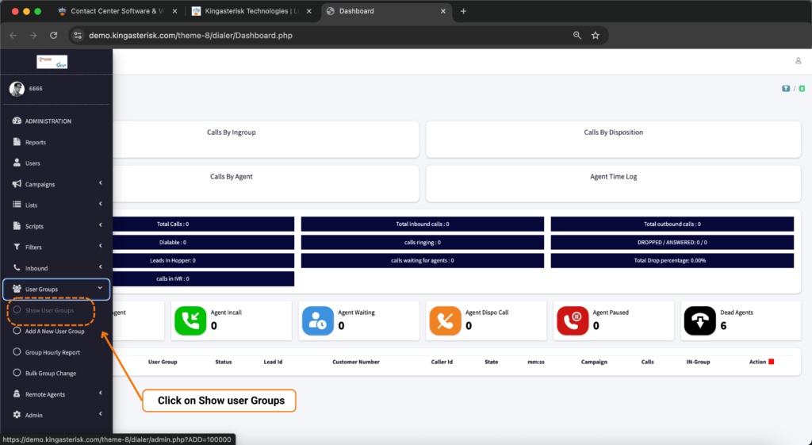Click the black Dead Agents icon
The image size is (812, 445).
[699, 320]
